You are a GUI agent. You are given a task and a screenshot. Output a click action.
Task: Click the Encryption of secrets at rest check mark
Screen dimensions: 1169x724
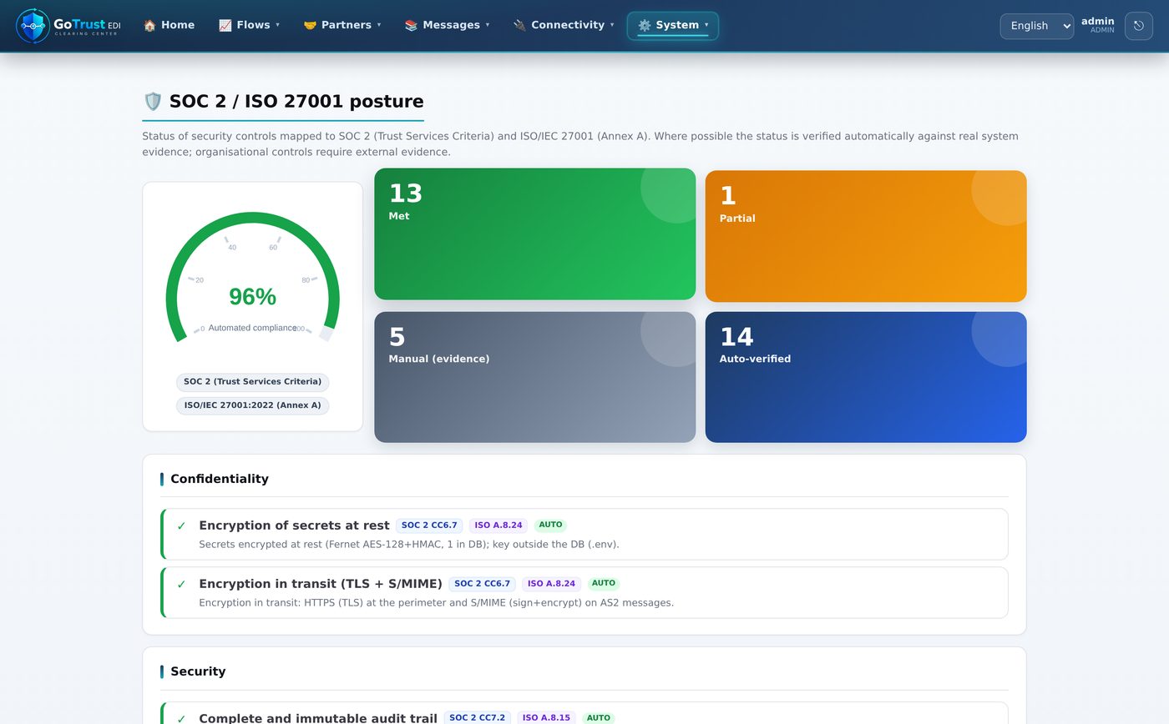181,526
